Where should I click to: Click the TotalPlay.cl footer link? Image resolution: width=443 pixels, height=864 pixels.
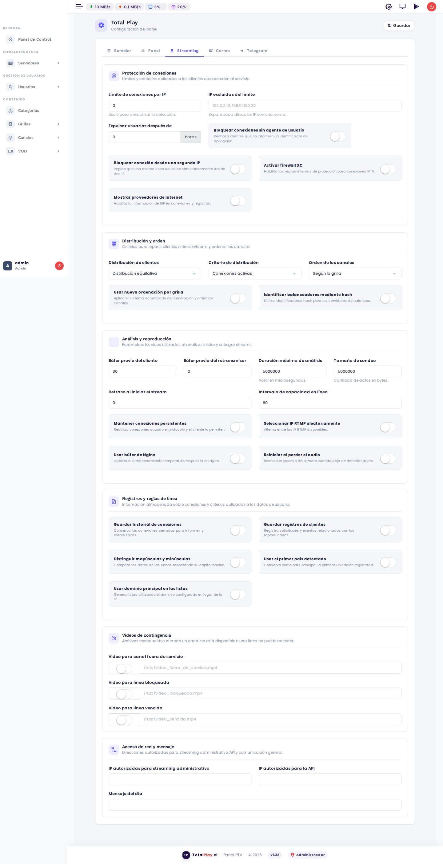pyautogui.click(x=205, y=855)
